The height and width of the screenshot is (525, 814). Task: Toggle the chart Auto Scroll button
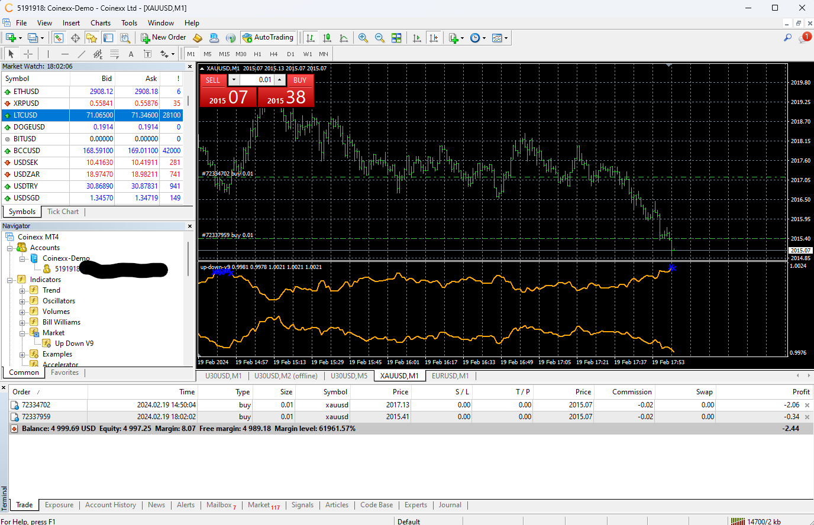point(417,38)
